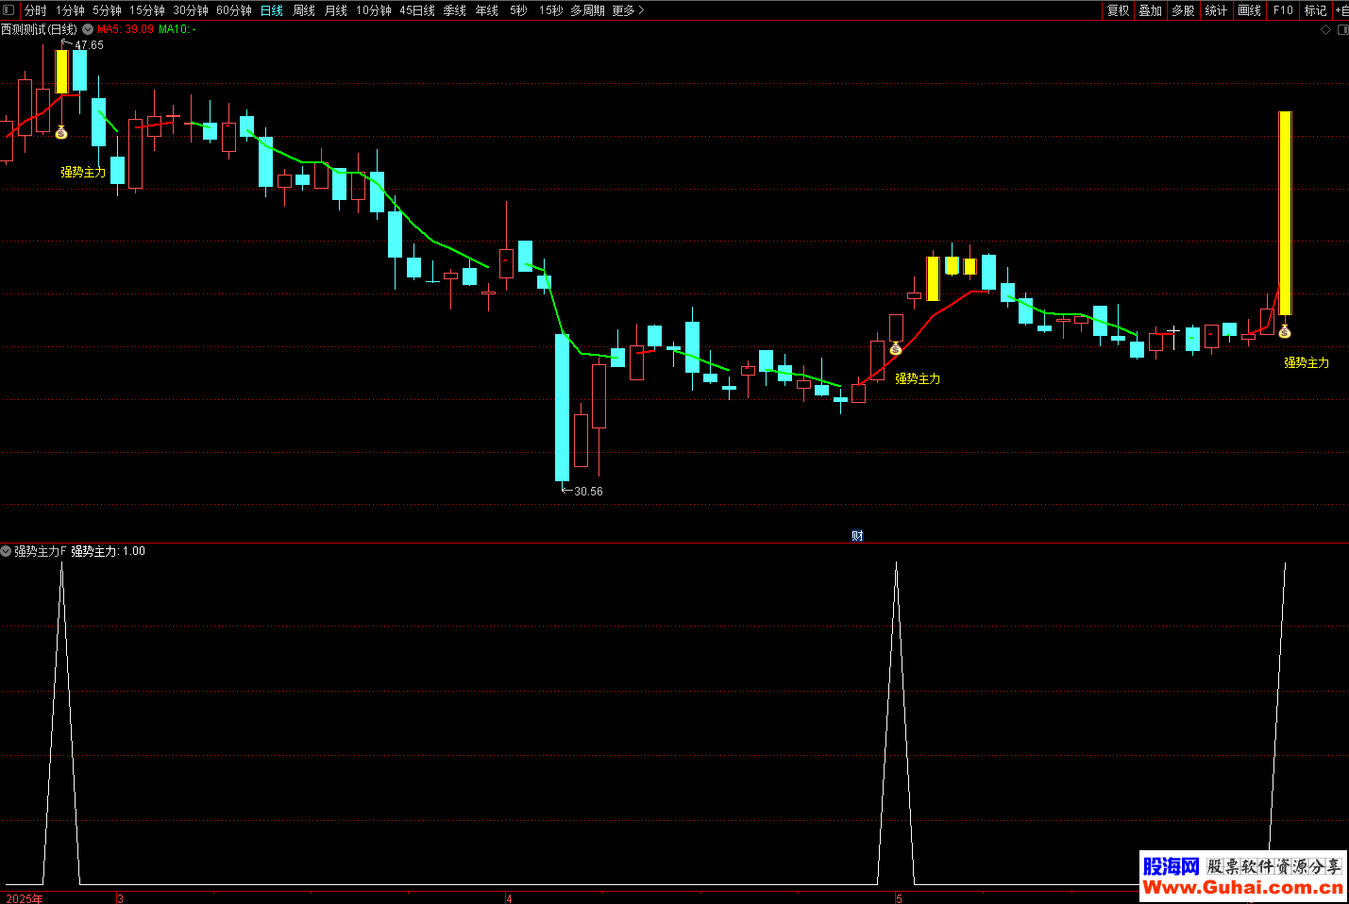Screen dimensions: 1349x904
Task: Switch to the 60分钟 period
Action: pos(234,10)
